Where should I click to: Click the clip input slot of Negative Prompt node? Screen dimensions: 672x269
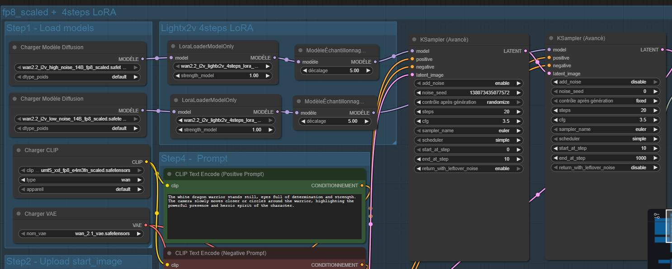point(167,265)
